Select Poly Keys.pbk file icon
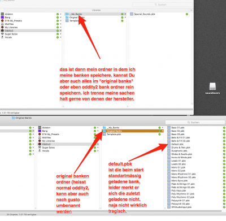The height and width of the screenshot is (221, 226). [x=169, y=190]
